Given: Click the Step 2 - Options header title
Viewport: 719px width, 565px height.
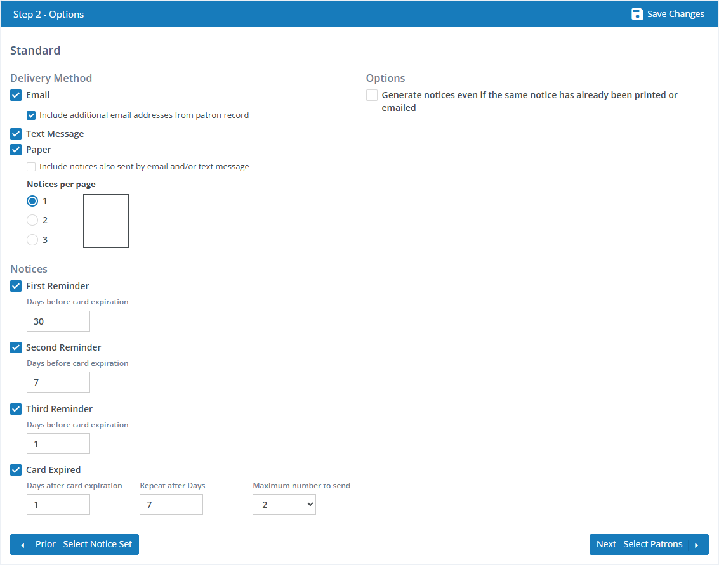Looking at the screenshot, I should pyautogui.click(x=49, y=14).
